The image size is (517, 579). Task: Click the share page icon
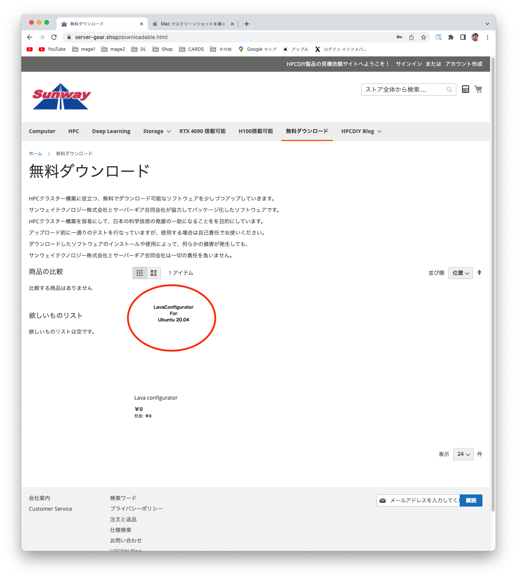click(x=411, y=37)
